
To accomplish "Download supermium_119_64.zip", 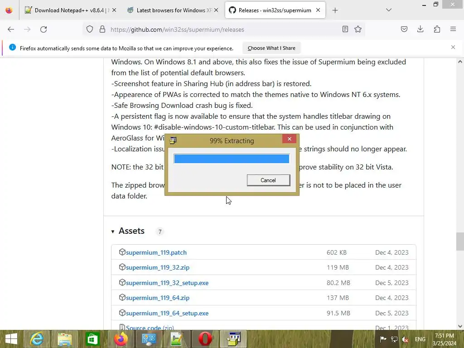I will coord(158,298).
